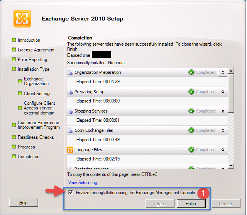Click the License Agreement step green marker

click(14, 50)
